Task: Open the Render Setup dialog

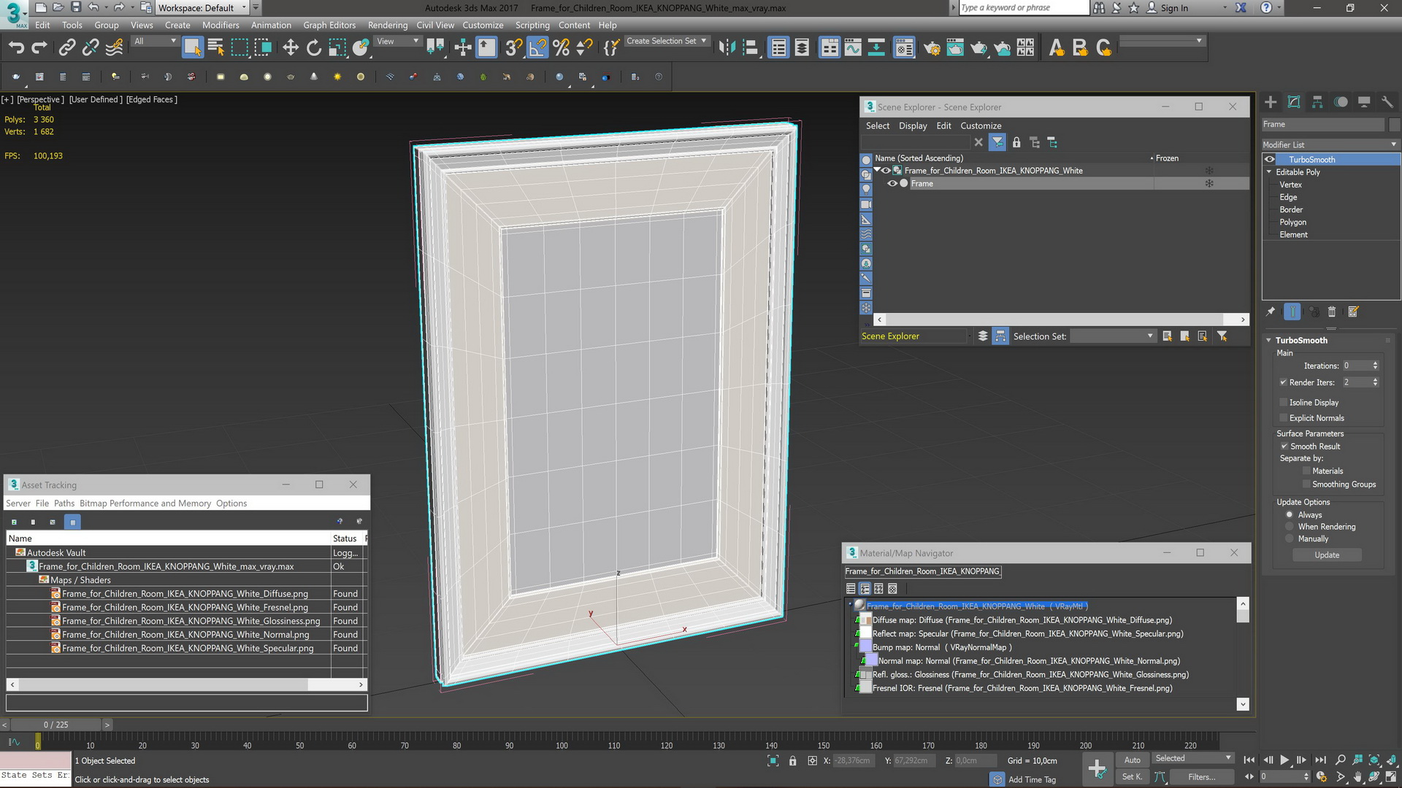Action: pos(932,48)
